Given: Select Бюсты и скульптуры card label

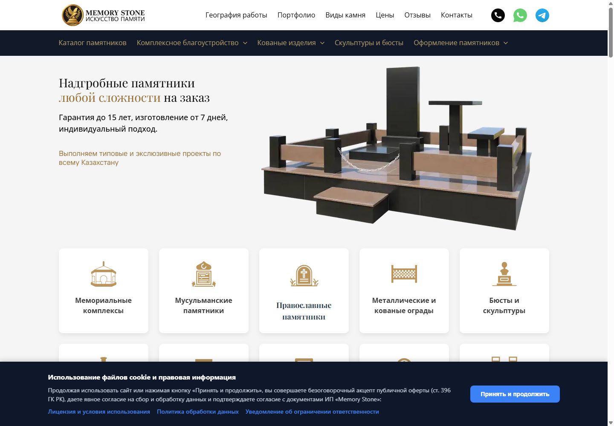Looking at the screenshot, I should point(504,305).
